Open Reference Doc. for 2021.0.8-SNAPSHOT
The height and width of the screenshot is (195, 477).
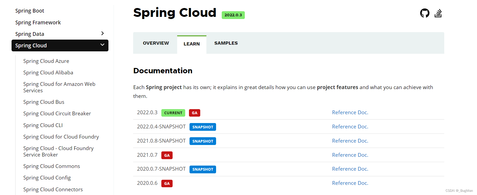pyautogui.click(x=350, y=141)
